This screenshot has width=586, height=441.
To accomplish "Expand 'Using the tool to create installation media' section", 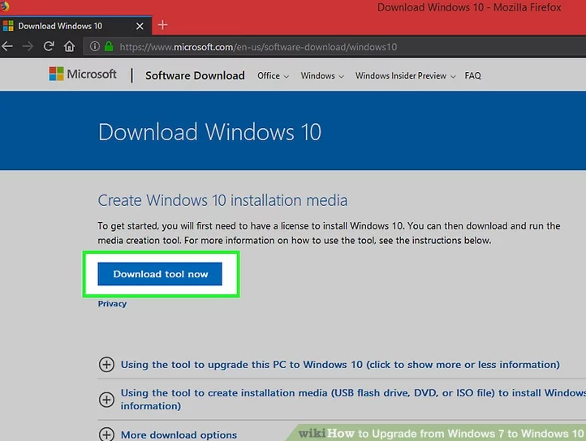I will (x=106, y=399).
